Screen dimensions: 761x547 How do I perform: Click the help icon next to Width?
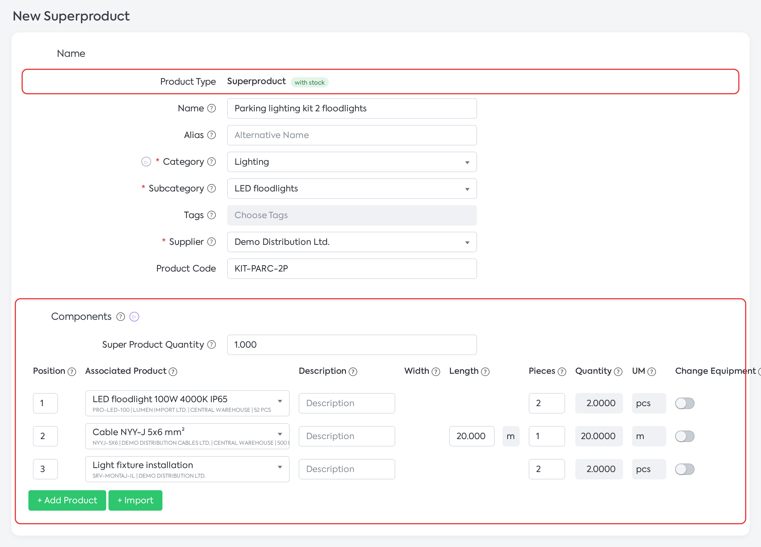tap(436, 372)
